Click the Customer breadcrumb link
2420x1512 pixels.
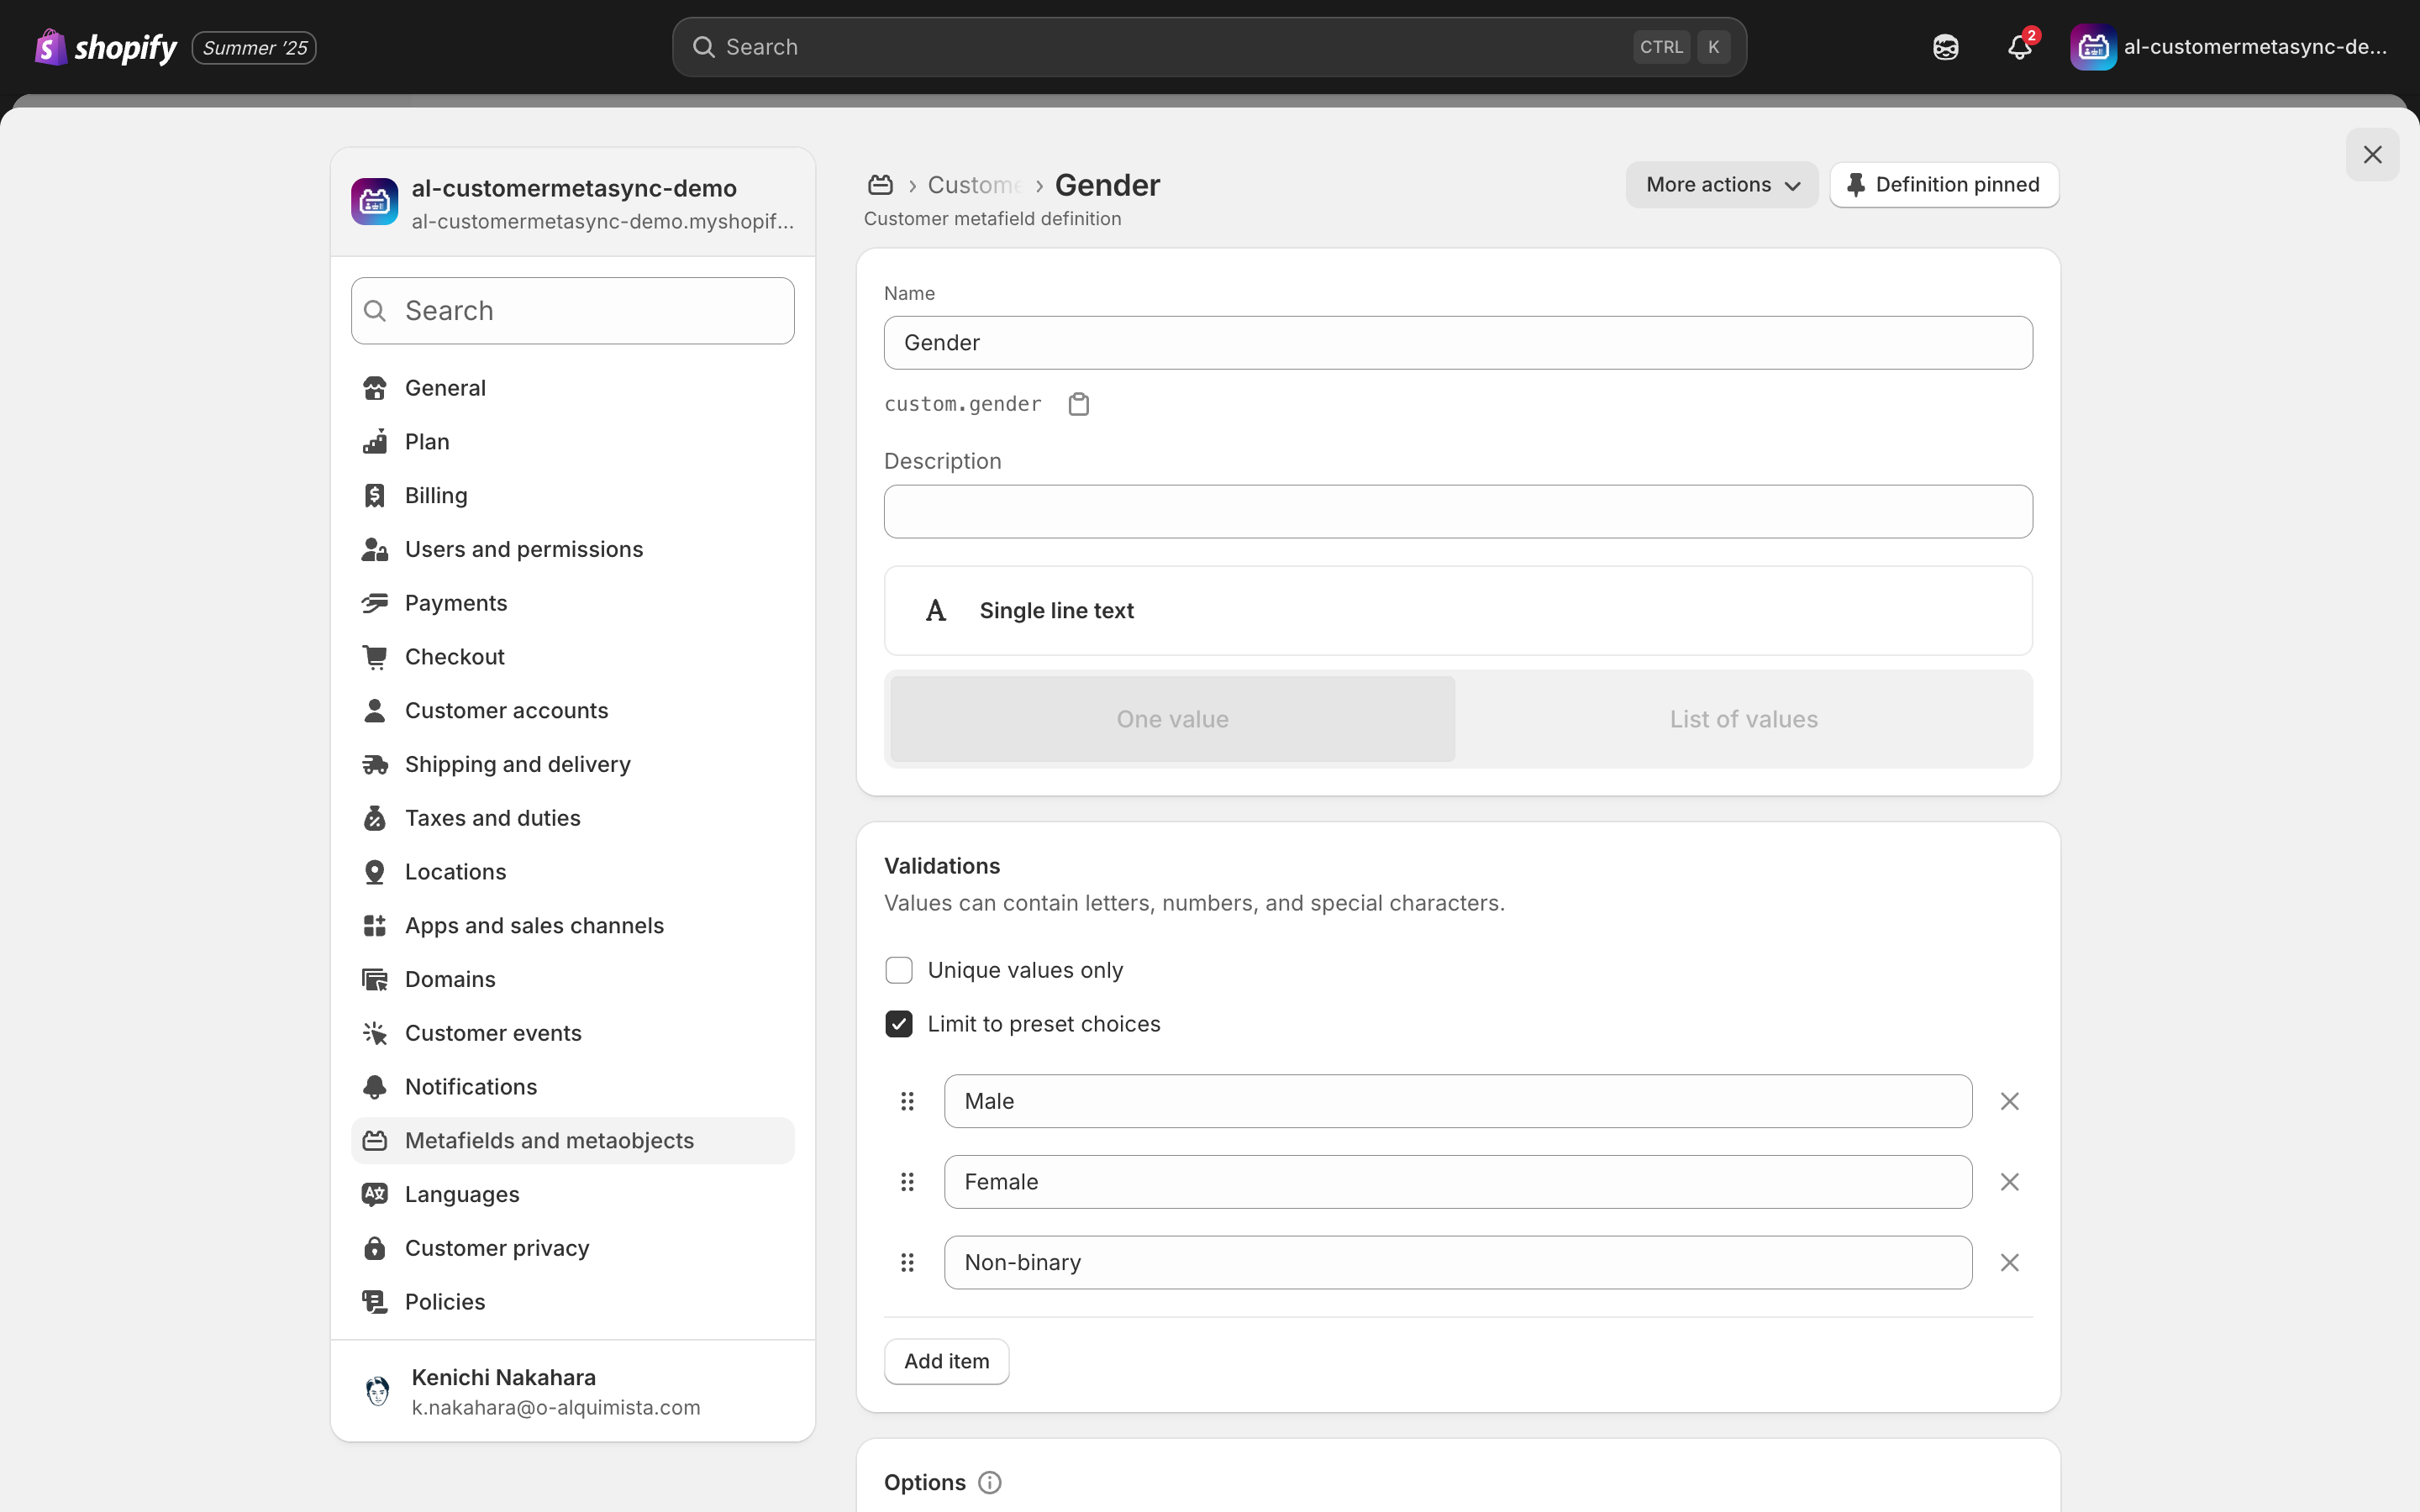(975, 185)
